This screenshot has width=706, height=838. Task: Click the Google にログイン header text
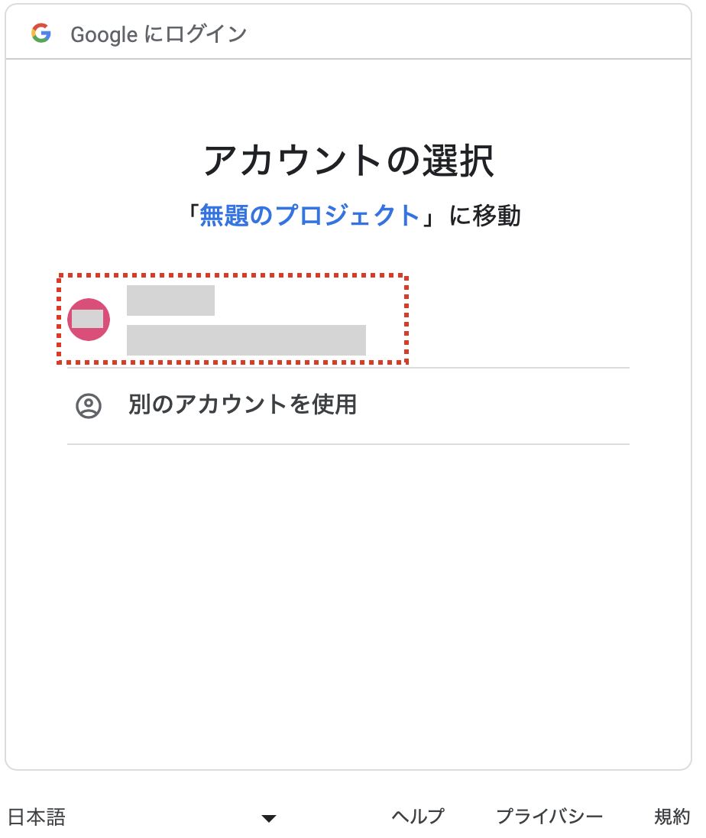[159, 34]
